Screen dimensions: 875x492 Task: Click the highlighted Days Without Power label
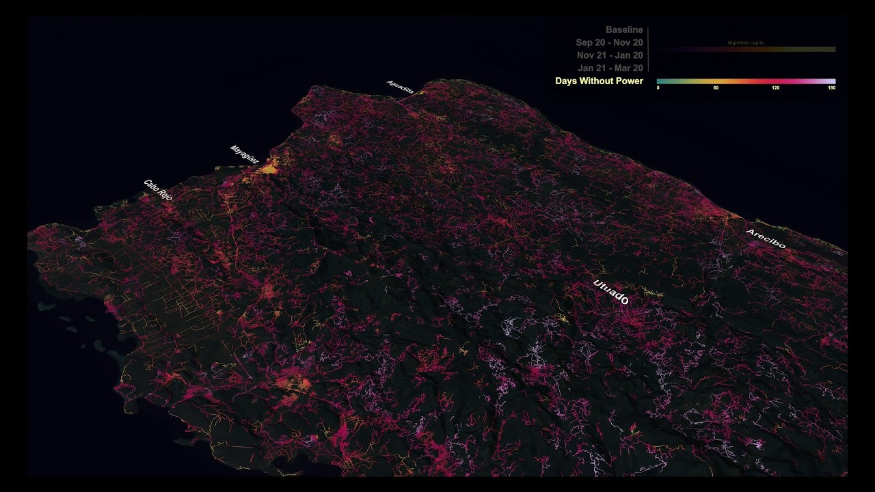tap(599, 81)
